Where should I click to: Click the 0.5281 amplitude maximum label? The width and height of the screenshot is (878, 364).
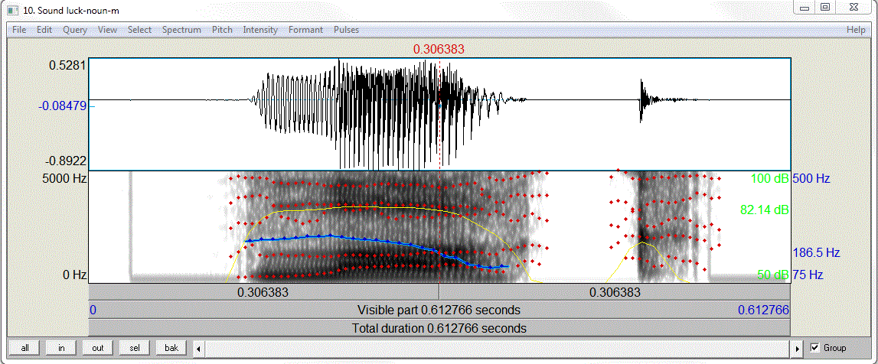[68, 65]
